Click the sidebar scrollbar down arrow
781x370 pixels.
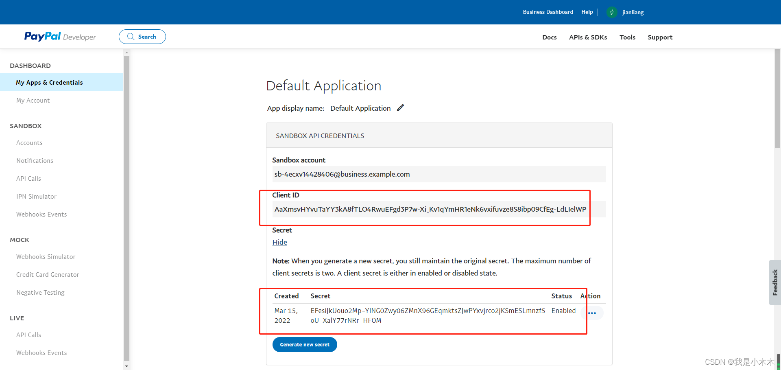pyautogui.click(x=127, y=366)
